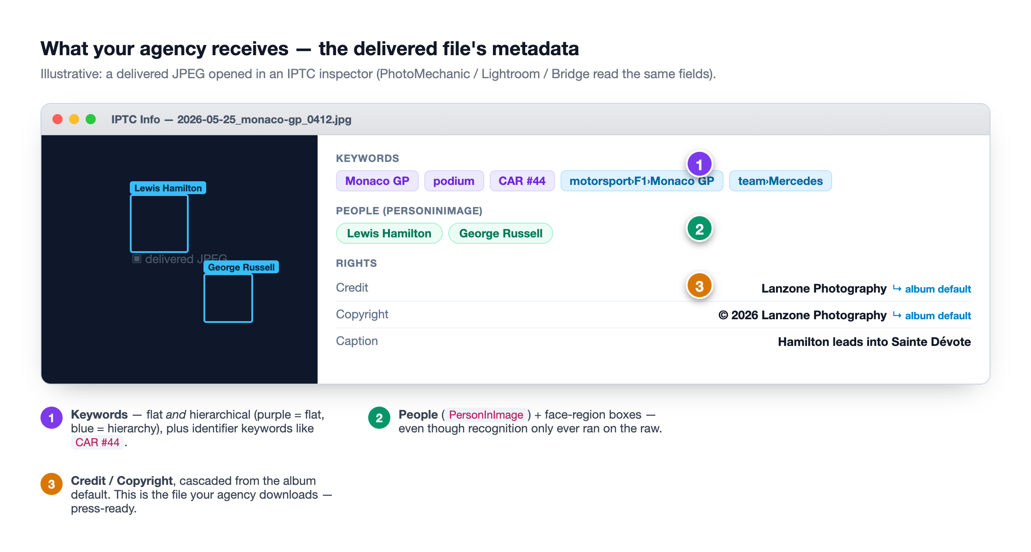Click the Lewis Hamilton face-region label in preview
The image size is (1031, 552).
168,188
